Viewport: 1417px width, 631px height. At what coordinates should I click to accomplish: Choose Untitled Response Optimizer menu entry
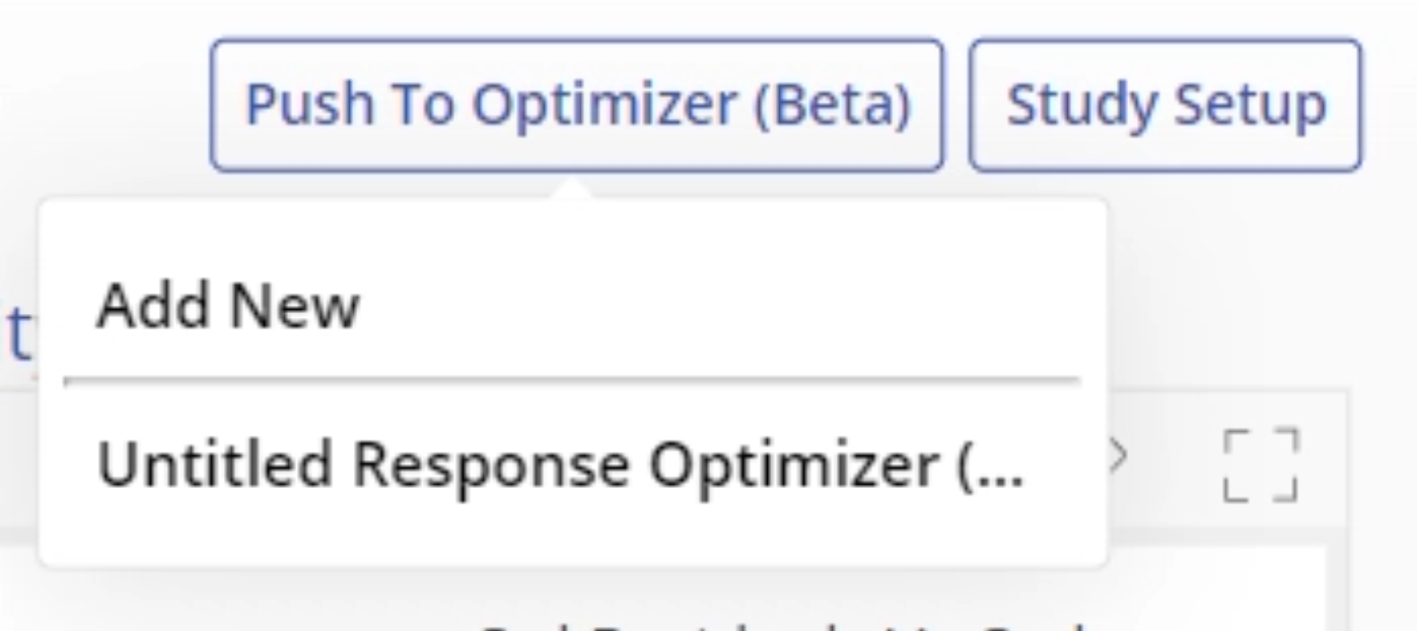pyautogui.click(x=560, y=465)
